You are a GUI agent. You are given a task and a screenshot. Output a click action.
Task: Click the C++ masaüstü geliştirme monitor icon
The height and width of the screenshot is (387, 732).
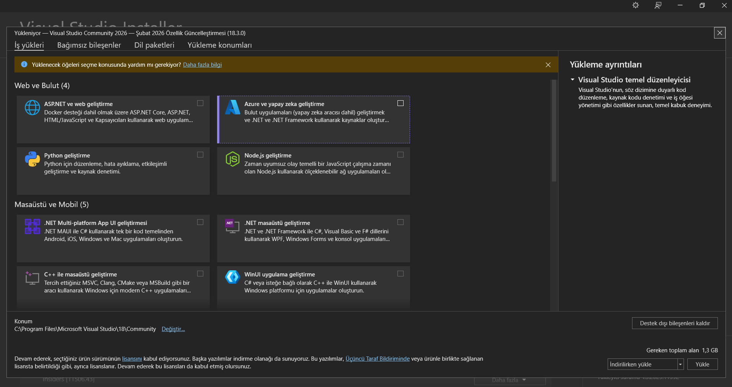tap(32, 278)
